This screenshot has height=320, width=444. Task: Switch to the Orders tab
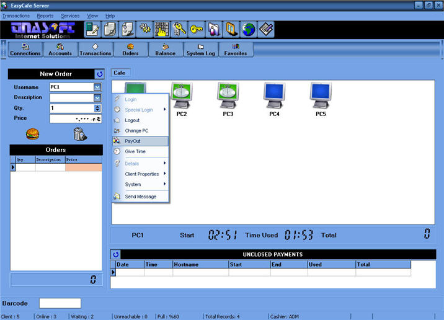click(131, 50)
